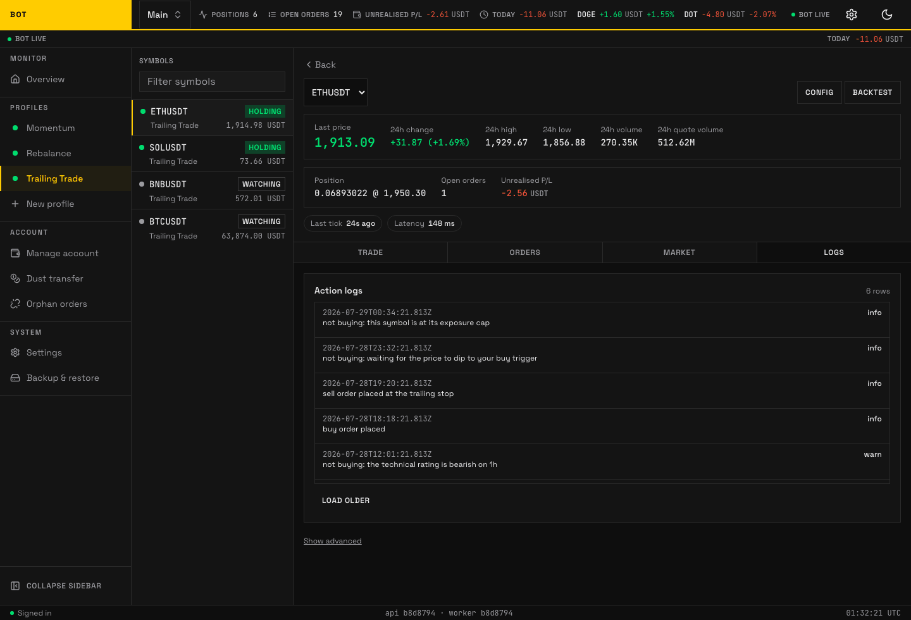The image size is (911, 620).
Task: Open settings gear in top bar
Action: [x=852, y=15]
